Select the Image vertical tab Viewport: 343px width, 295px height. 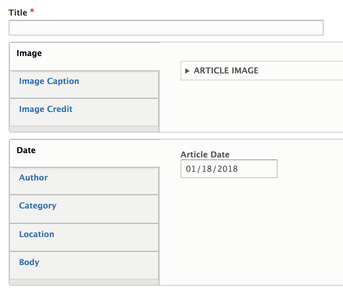click(x=29, y=54)
